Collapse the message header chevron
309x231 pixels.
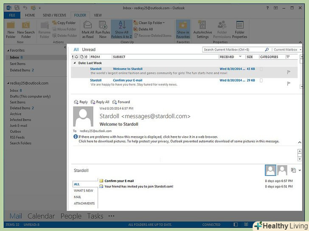[x=300, y=142]
